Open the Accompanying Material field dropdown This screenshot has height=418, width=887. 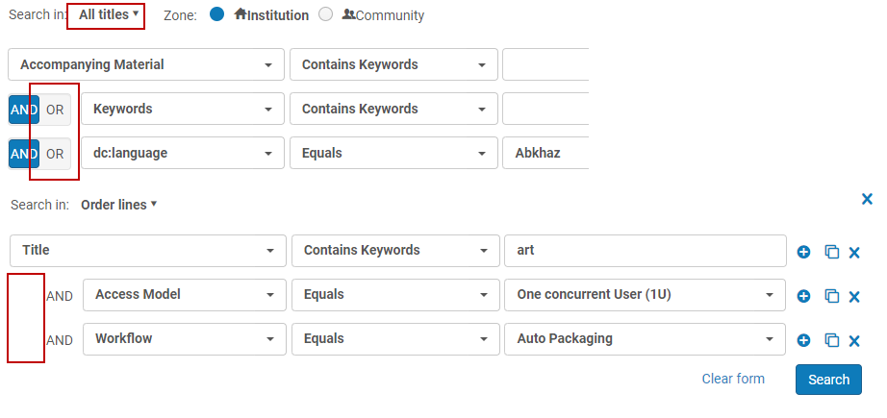[x=145, y=65]
